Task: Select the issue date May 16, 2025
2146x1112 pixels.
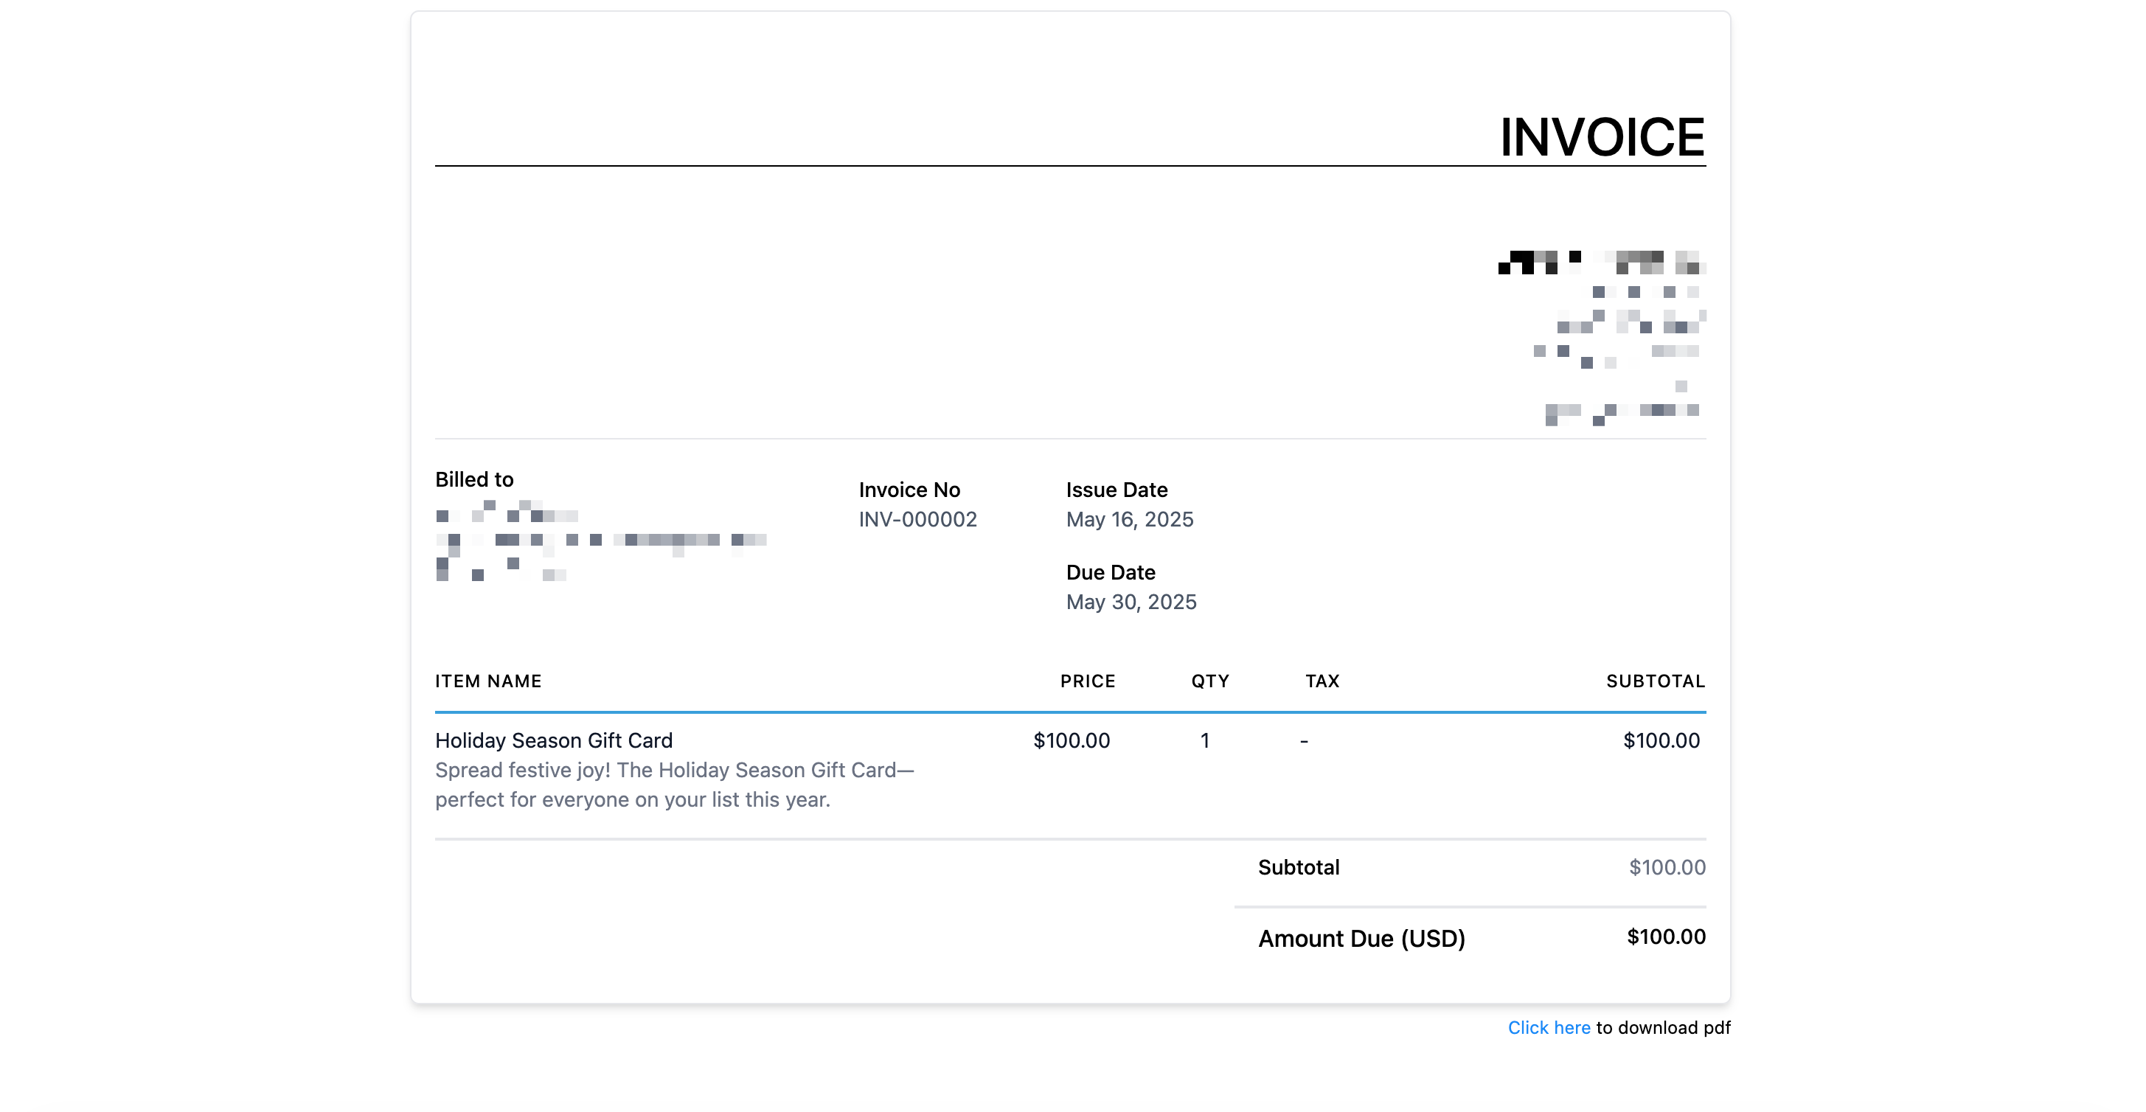Action: (x=1129, y=520)
